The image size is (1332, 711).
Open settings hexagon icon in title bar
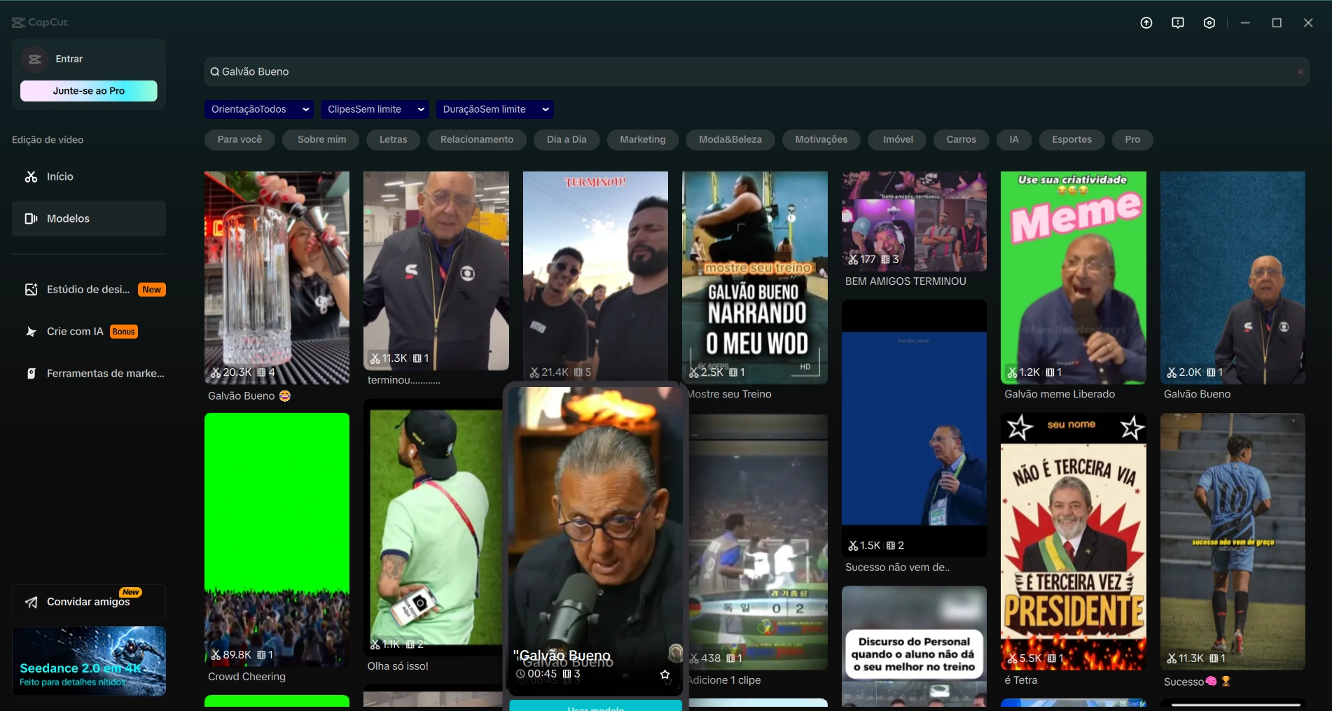[x=1209, y=23]
